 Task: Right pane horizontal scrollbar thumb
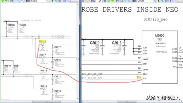pyautogui.click(x=127, y=101)
